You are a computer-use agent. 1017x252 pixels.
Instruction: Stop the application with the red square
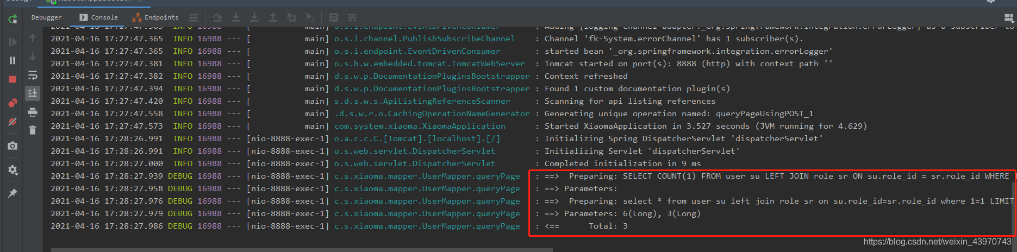click(x=13, y=79)
